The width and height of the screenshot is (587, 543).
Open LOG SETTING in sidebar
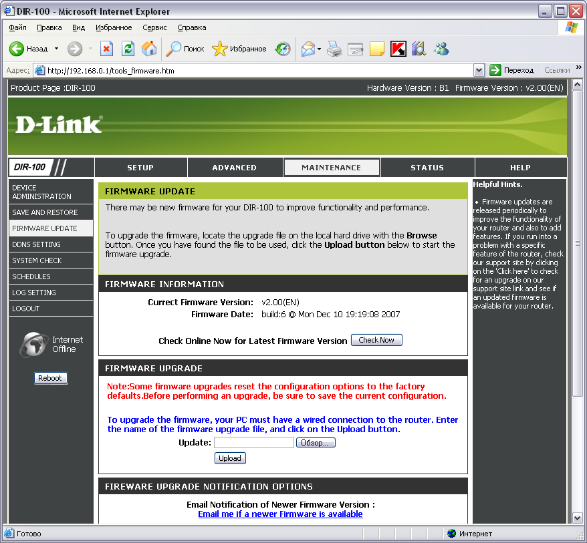coord(51,293)
